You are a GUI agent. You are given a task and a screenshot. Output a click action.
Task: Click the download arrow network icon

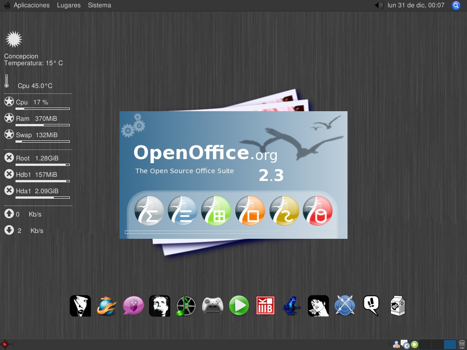9,230
